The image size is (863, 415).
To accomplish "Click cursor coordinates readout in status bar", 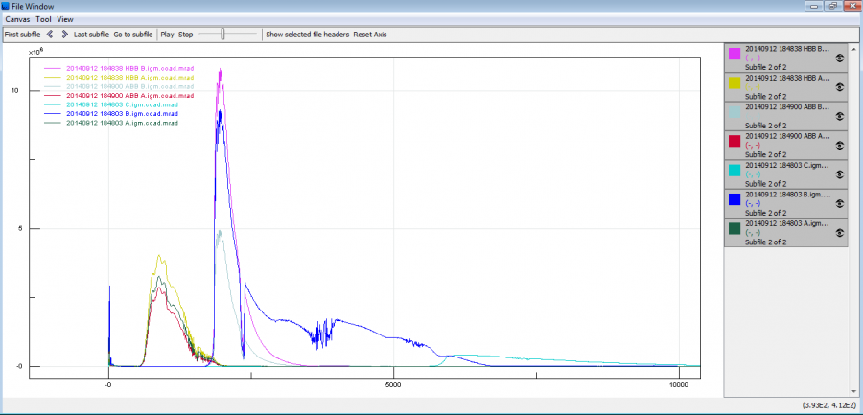I will click(828, 405).
